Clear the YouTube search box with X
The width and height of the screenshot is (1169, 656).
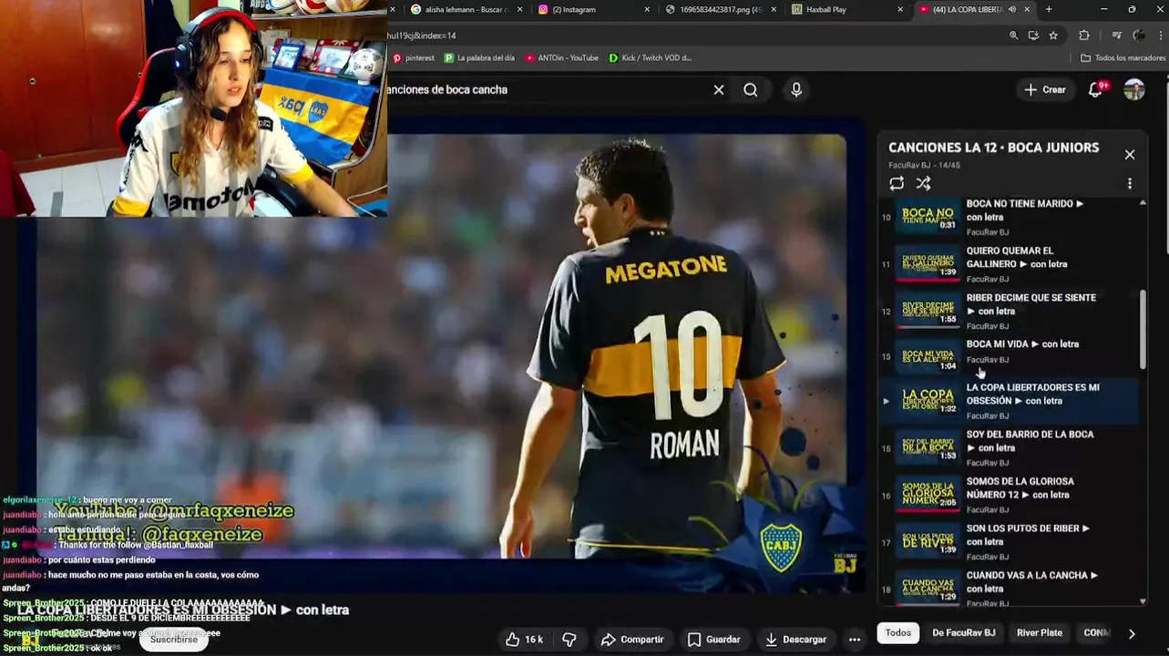pyautogui.click(x=719, y=89)
